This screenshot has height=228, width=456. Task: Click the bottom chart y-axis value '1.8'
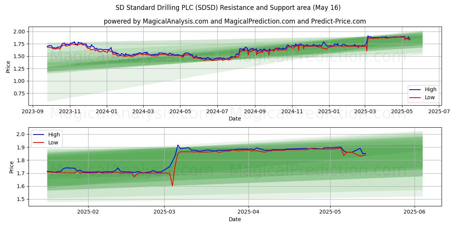pyautogui.click(x=21, y=160)
